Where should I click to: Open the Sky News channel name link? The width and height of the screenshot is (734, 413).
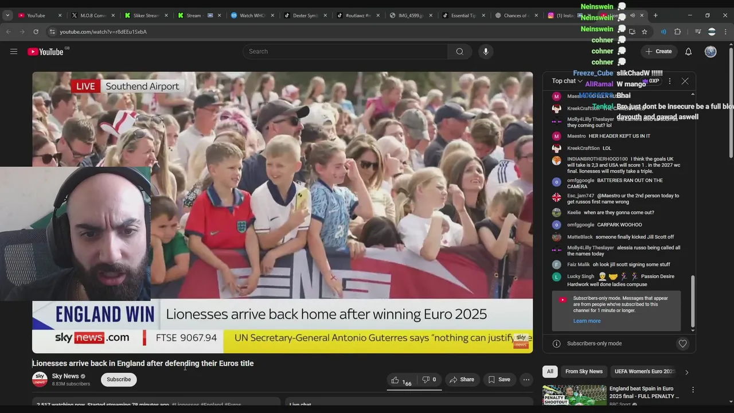click(x=65, y=376)
